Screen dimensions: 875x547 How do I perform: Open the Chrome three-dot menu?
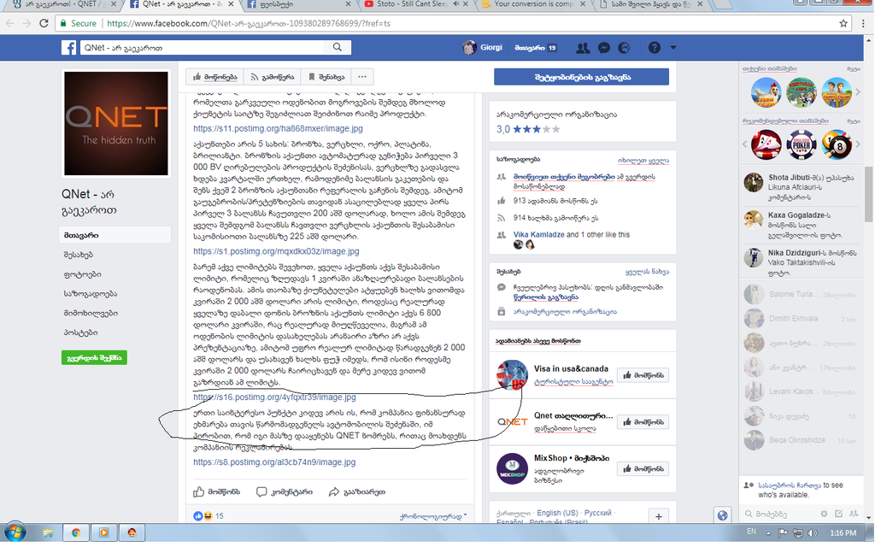[x=865, y=23]
